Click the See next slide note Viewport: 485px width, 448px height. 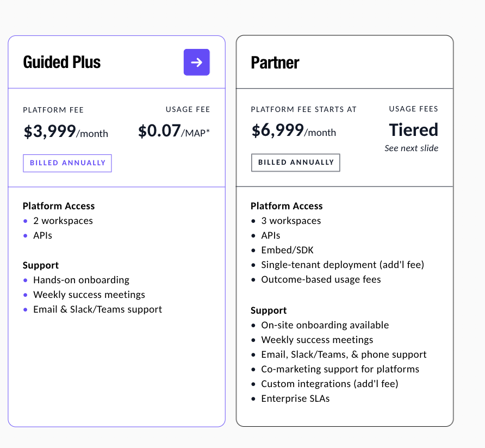point(411,148)
